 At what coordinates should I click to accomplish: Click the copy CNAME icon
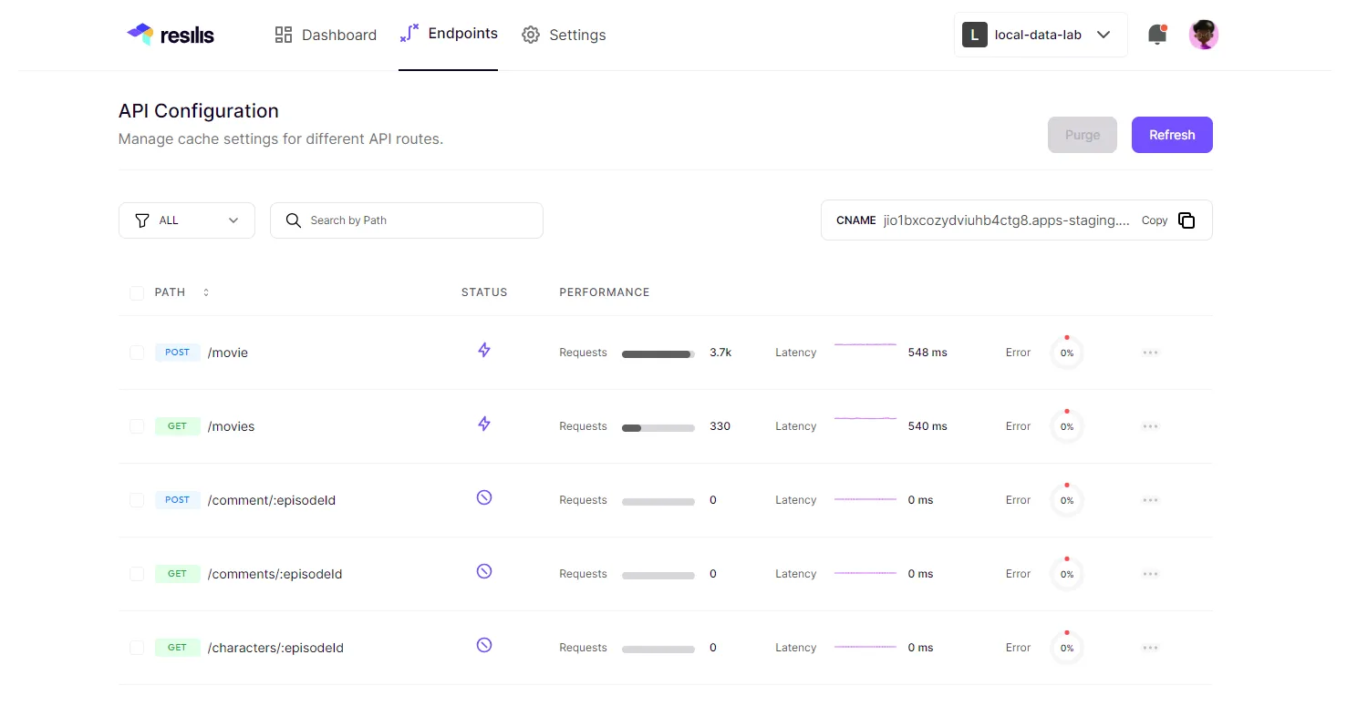click(1186, 220)
